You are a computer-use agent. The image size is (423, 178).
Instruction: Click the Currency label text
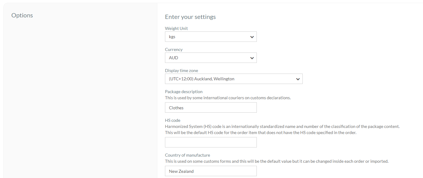[x=174, y=49]
